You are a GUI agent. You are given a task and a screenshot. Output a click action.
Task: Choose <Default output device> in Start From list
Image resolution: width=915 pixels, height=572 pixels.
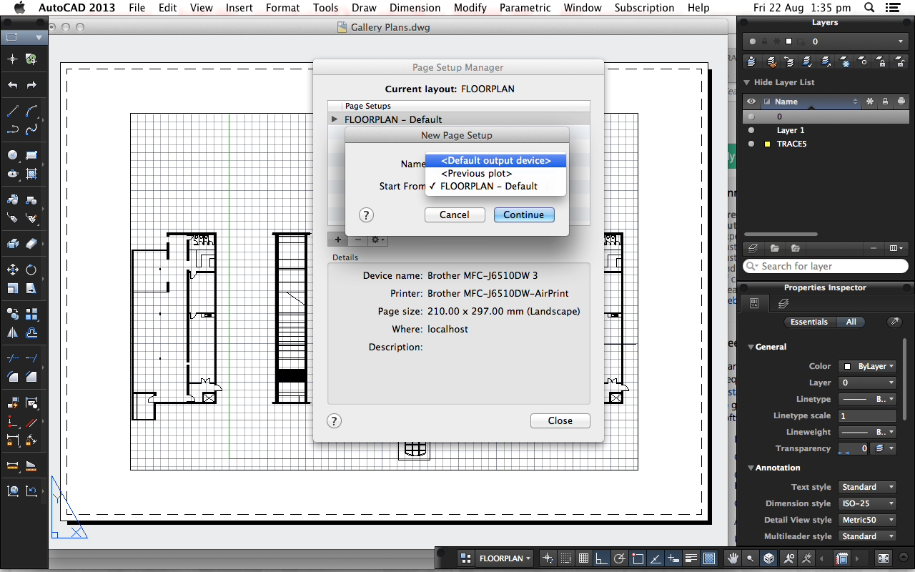[496, 161]
